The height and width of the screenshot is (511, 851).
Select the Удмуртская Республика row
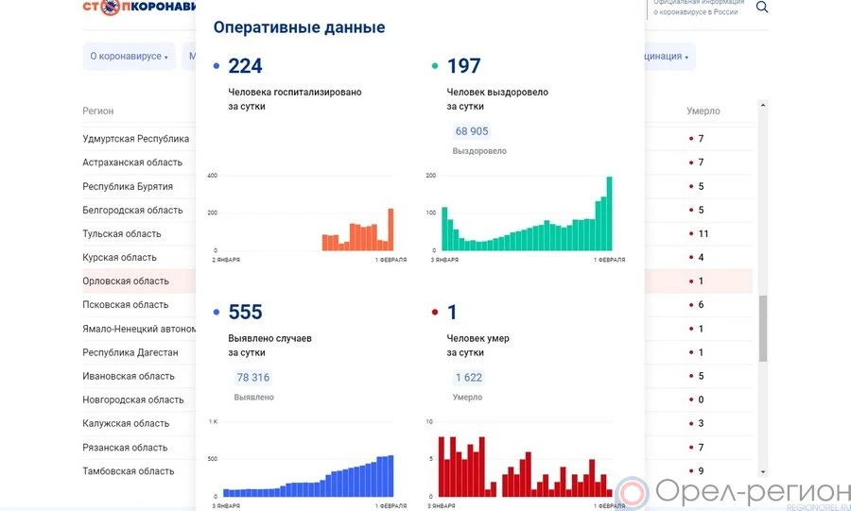(x=135, y=139)
